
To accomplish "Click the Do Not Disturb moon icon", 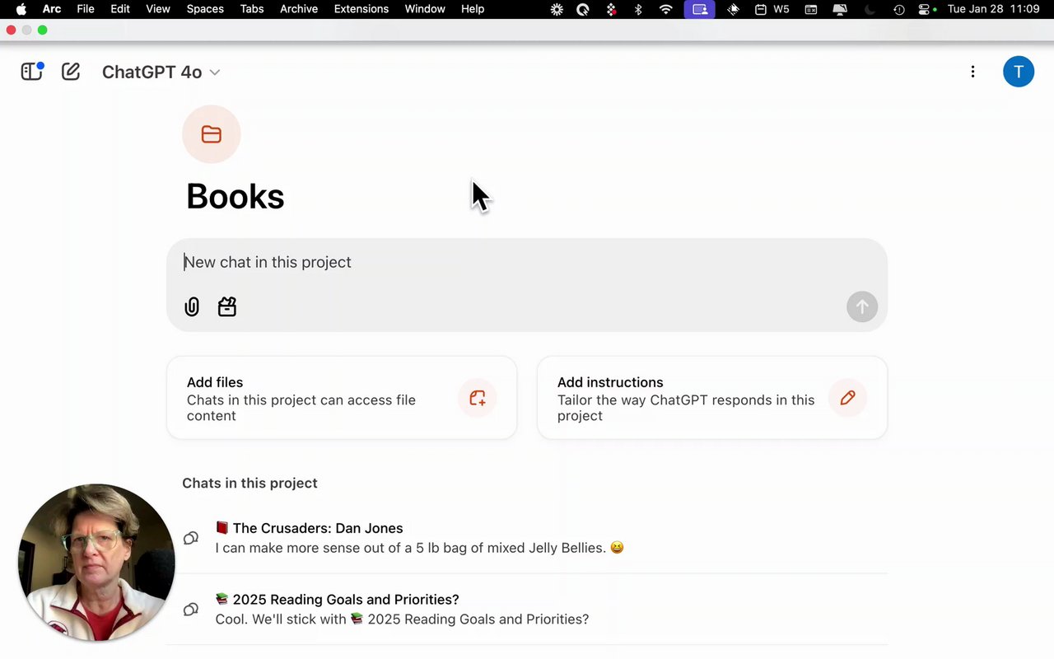I will [870, 9].
